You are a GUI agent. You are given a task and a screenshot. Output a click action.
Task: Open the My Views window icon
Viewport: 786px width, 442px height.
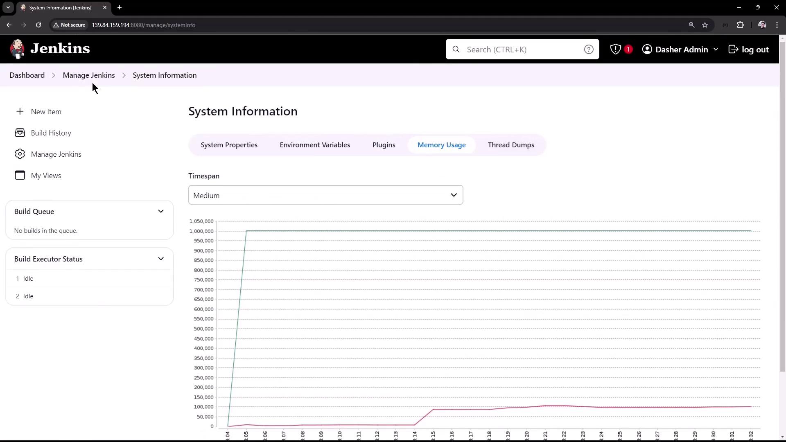[20, 175]
